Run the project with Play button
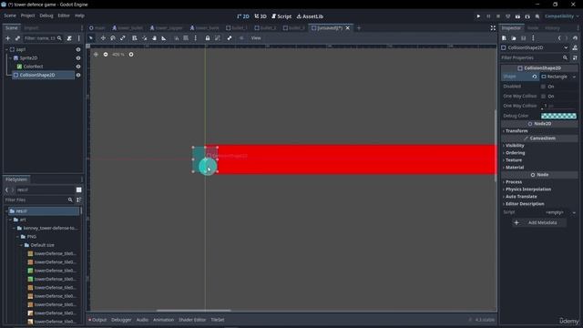The image size is (583, 328). [x=478, y=16]
